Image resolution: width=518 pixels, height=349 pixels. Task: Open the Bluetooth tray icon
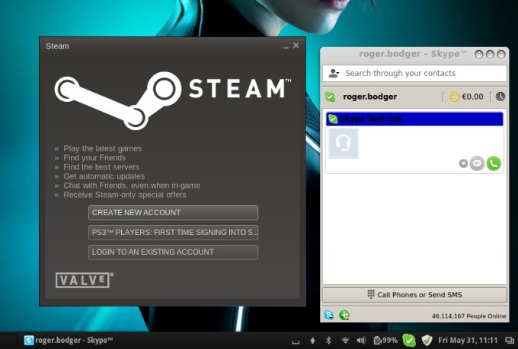tap(328, 340)
